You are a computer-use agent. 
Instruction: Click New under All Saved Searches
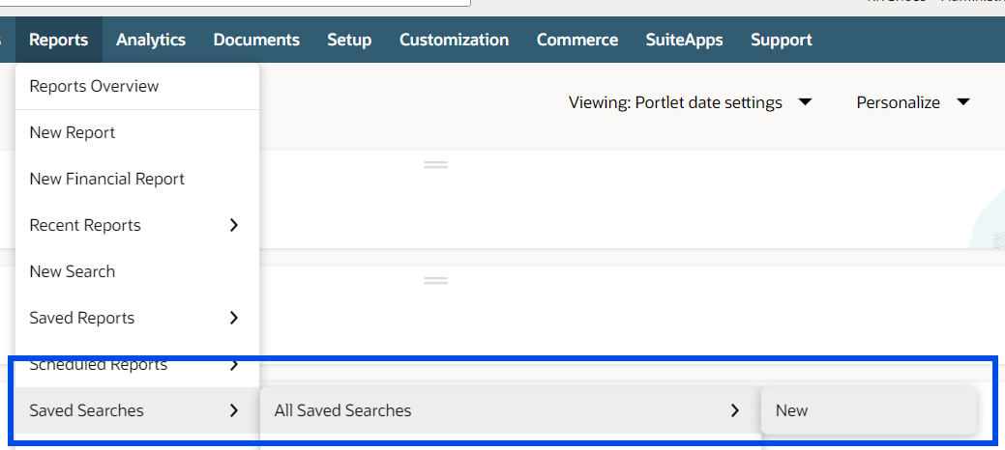coord(791,410)
